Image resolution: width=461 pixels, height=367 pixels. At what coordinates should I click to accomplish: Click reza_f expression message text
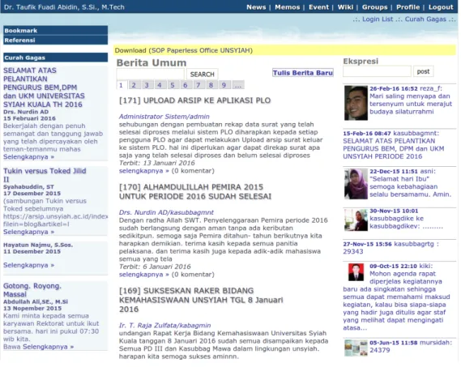[411, 104]
